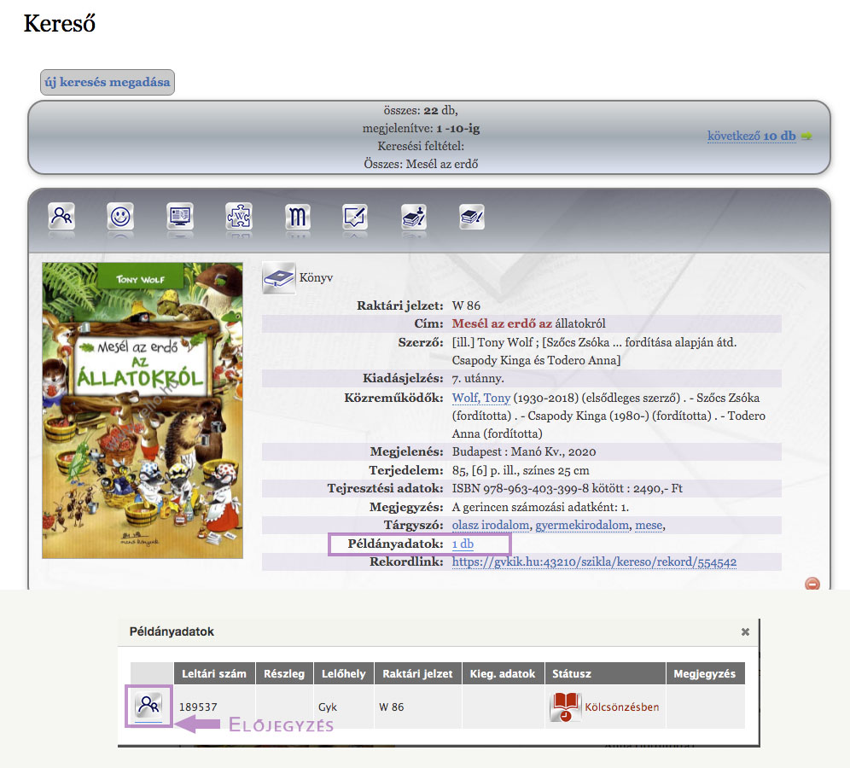Viewport: 850px width, 768px height.
Task: Click the 'gyermekirodalom' subject link
Action: [581, 526]
